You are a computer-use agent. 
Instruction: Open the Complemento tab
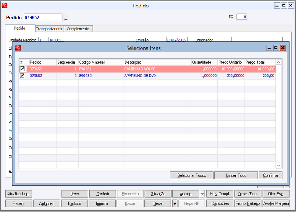click(78, 29)
